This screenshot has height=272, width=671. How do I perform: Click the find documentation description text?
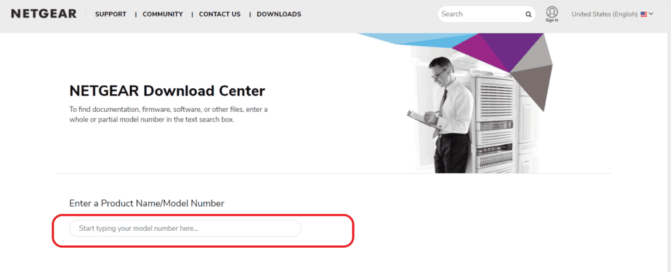point(168,114)
